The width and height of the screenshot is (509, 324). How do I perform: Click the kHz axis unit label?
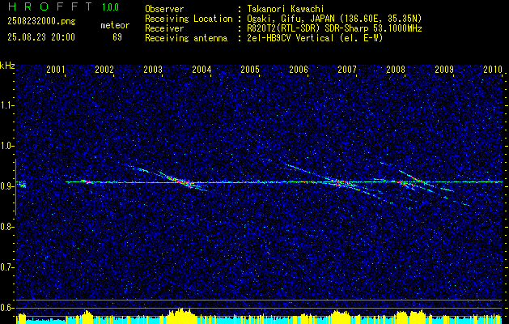tap(7, 66)
